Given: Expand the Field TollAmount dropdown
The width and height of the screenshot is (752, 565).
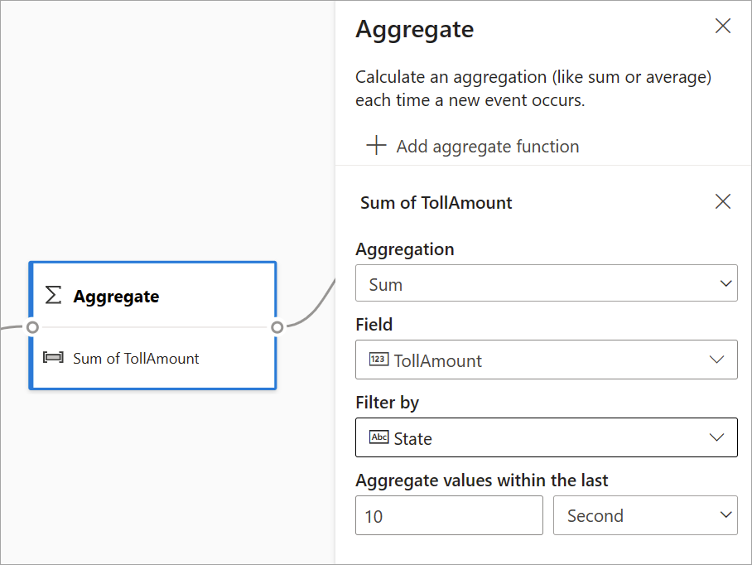Looking at the screenshot, I should (546, 360).
